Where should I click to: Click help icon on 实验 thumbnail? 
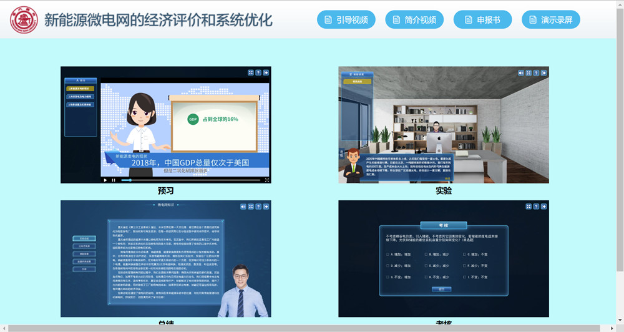[x=536, y=73]
